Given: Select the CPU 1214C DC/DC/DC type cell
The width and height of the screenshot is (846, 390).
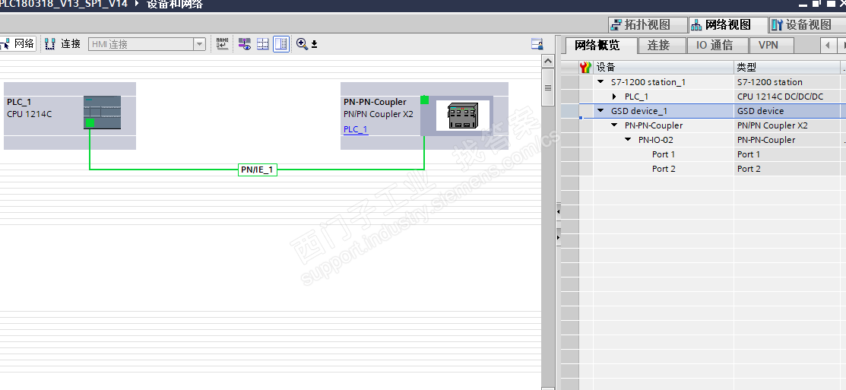Looking at the screenshot, I should pos(787,97).
